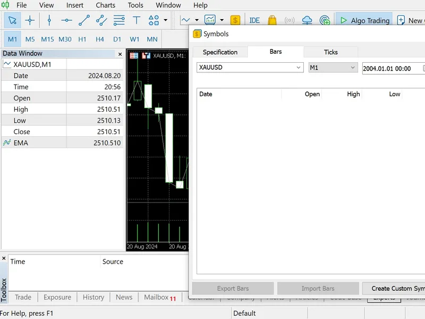Switch chart to M1 timeframe

(x=12, y=39)
